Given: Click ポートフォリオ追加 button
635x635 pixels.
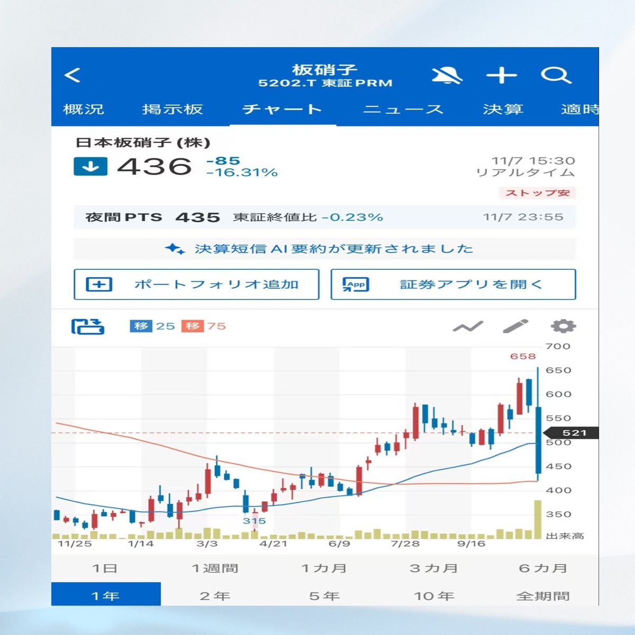Looking at the screenshot, I should (x=196, y=284).
